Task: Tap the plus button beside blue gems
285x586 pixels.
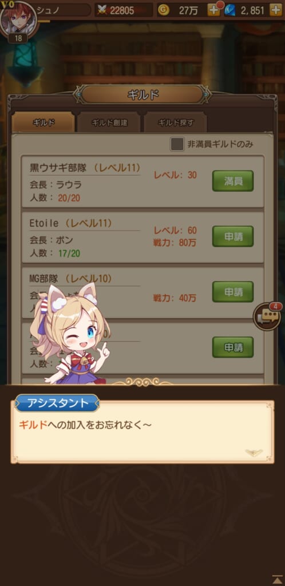Action: [x=276, y=10]
